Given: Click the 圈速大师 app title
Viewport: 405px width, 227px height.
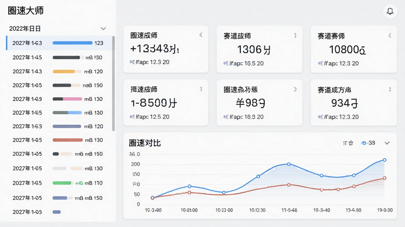Looking at the screenshot, I should [26, 11].
